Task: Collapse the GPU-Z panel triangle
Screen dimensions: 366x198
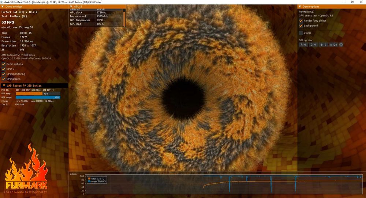Action: pos(71,7)
